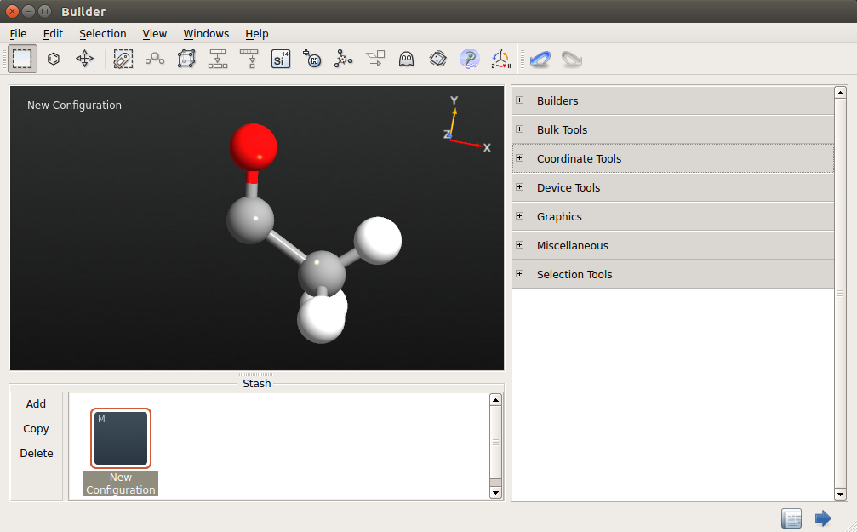Click the Stash list scroll-up arrow
857x532 pixels.
click(495, 400)
